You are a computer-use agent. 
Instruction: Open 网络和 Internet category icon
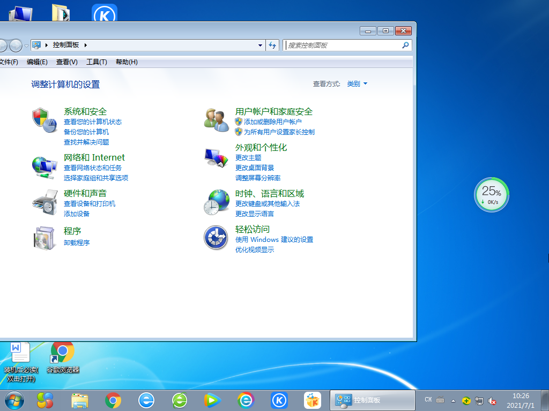[x=44, y=166]
